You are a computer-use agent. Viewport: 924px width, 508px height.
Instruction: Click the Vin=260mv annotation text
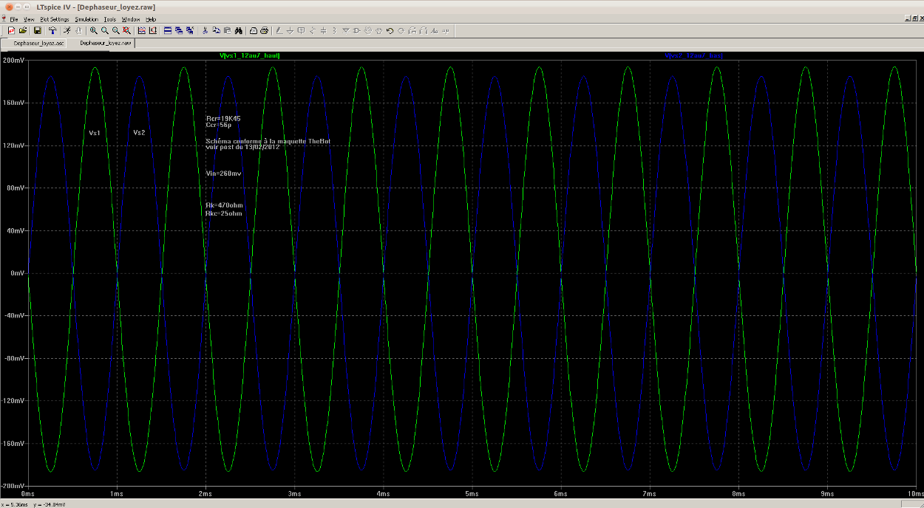click(223, 174)
